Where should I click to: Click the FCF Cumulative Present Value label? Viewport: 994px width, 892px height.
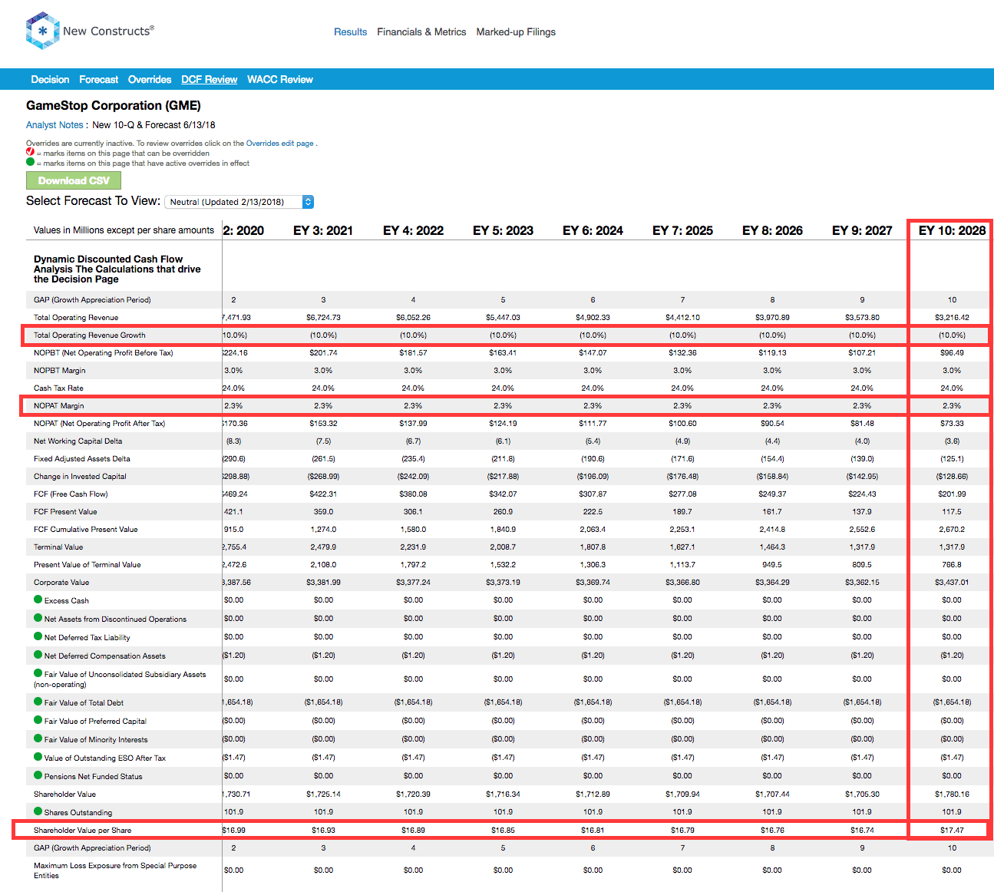coord(86,530)
